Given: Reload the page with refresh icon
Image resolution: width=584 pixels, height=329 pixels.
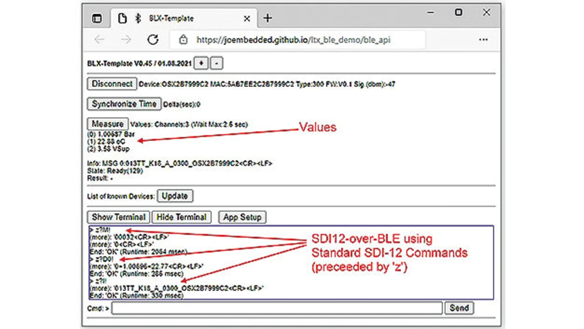Looking at the screenshot, I should click(153, 40).
